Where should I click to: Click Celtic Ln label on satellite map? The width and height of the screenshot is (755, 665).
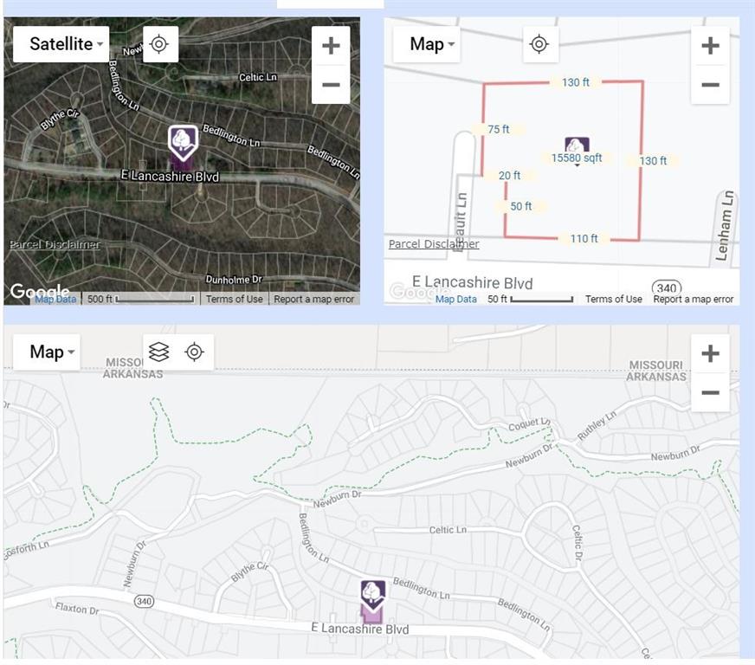click(258, 77)
